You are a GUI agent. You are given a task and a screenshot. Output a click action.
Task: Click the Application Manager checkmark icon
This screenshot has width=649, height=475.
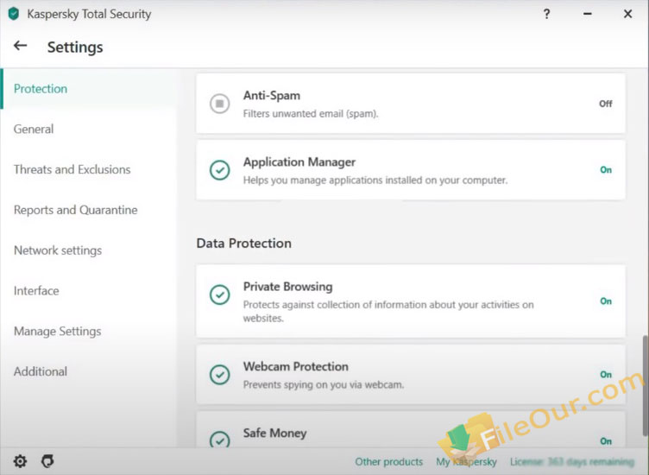pos(219,170)
